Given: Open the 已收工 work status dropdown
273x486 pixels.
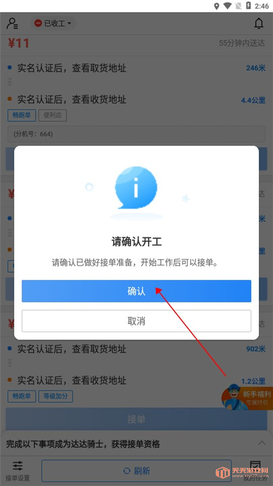Looking at the screenshot, I should [53, 23].
